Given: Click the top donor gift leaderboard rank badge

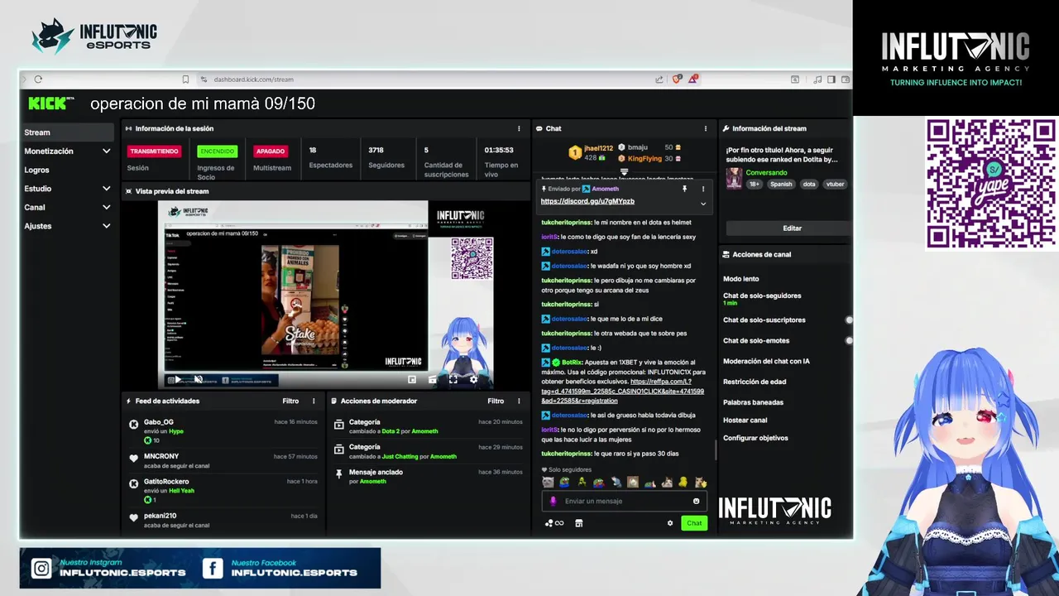Looking at the screenshot, I should pos(574,152).
